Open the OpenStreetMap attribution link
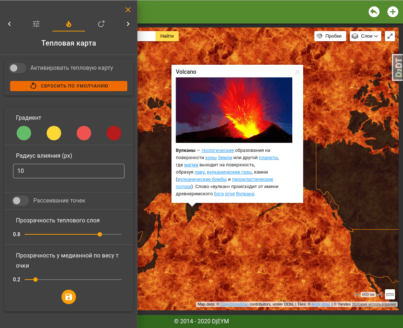This screenshot has width=403, height=328. tap(234, 304)
